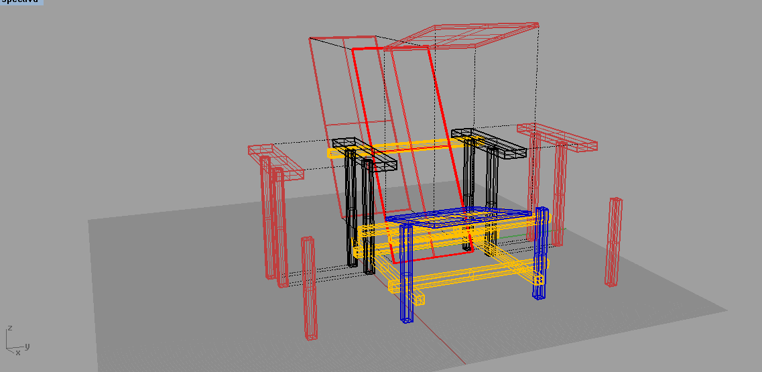Select the bright red thick backrest outline
762x372 pixels.
point(413,156)
